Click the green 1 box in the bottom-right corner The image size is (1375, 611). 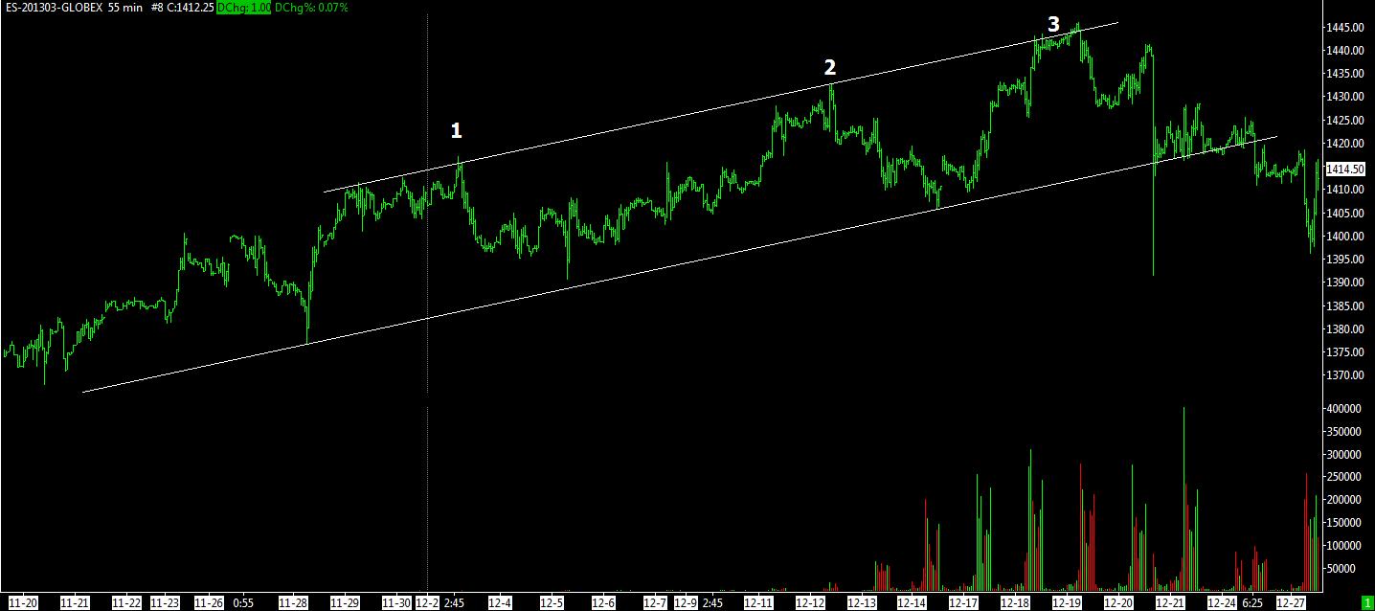1366,602
